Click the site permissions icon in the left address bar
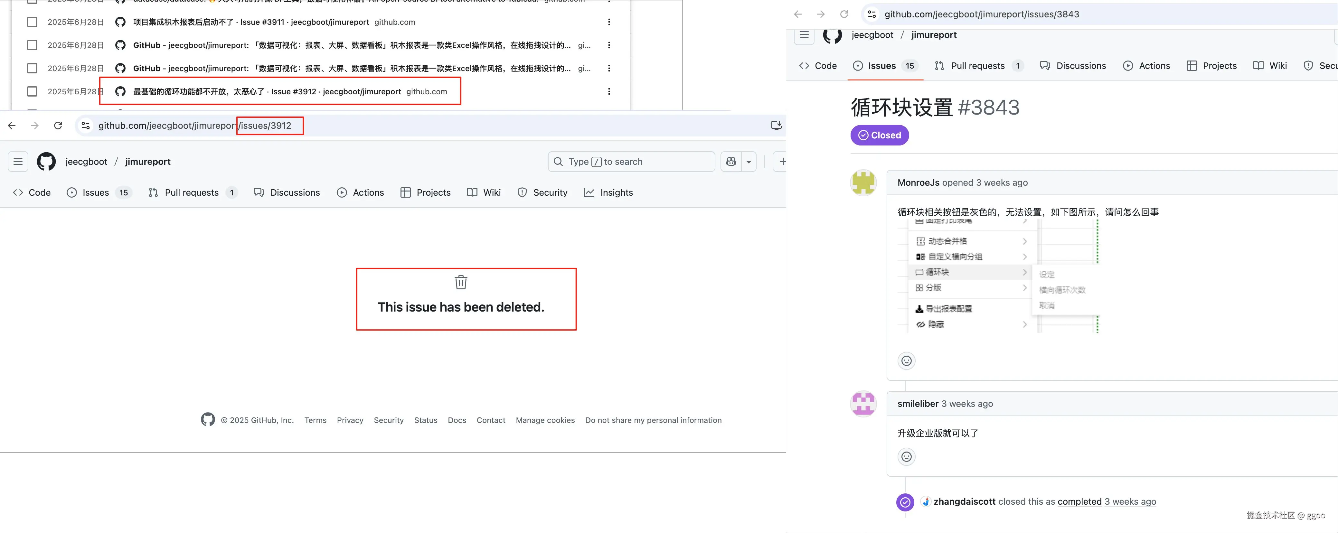Viewport: 1338px width, 533px height. point(85,125)
